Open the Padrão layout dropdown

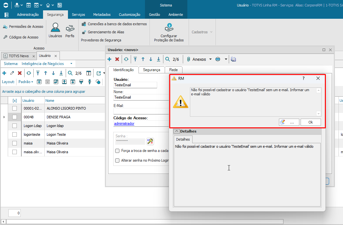(26, 82)
